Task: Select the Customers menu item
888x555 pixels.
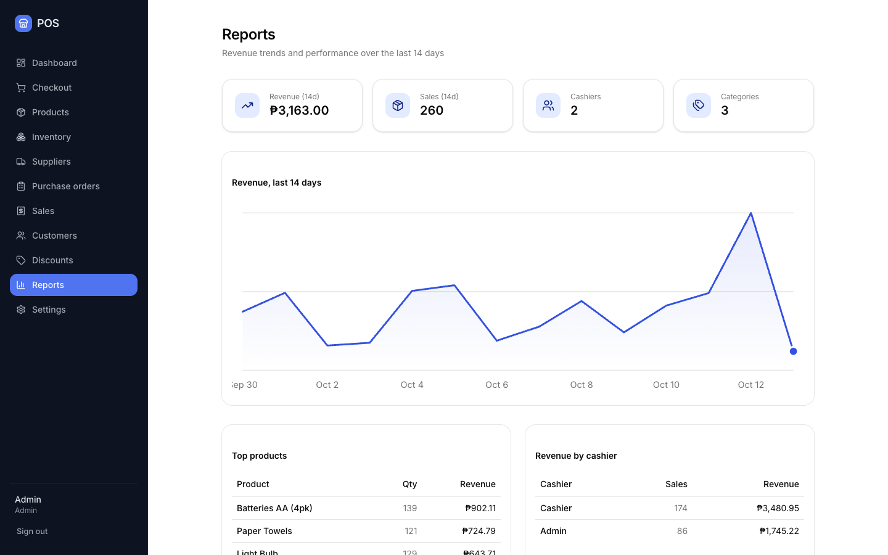Action: coord(73,236)
